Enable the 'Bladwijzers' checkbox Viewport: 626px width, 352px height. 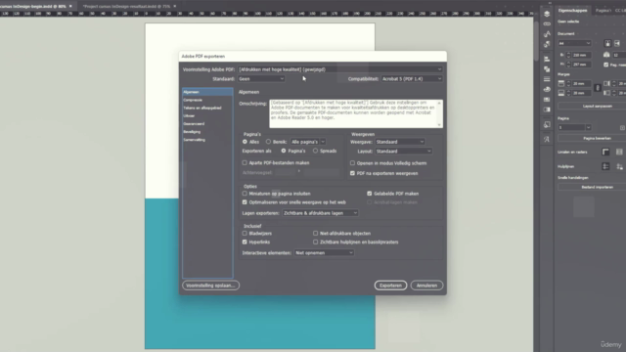(245, 233)
